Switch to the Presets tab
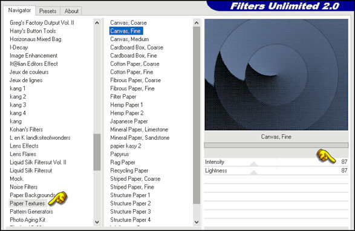This screenshot has height=231, width=355. tap(48, 11)
